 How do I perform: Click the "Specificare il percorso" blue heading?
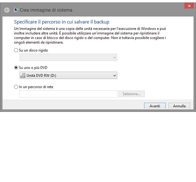coord(62,22)
